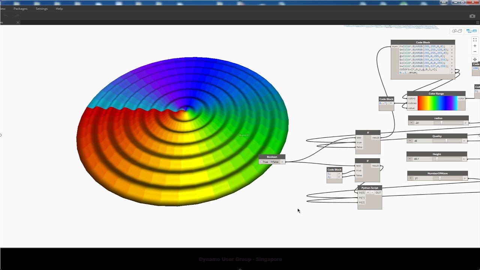Image resolution: width=480 pixels, height=270 pixels.
Task: Remove an input with the Python Script minus button
Action: 372,192
